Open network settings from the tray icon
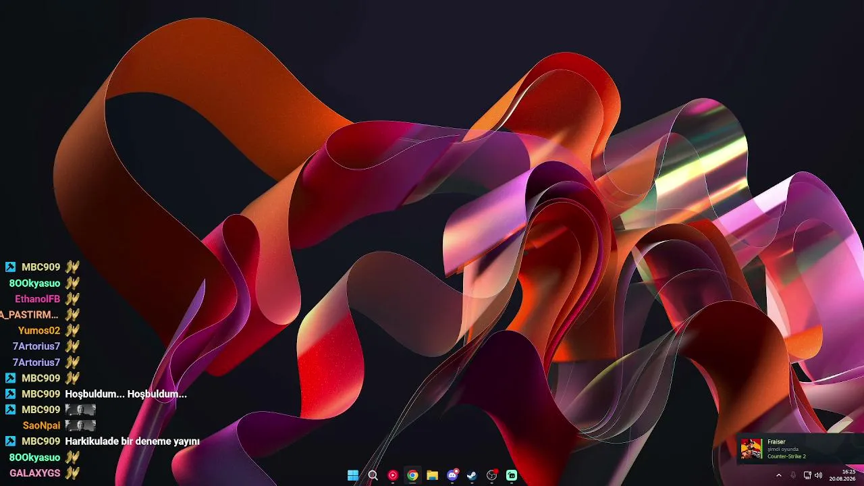 (807, 475)
